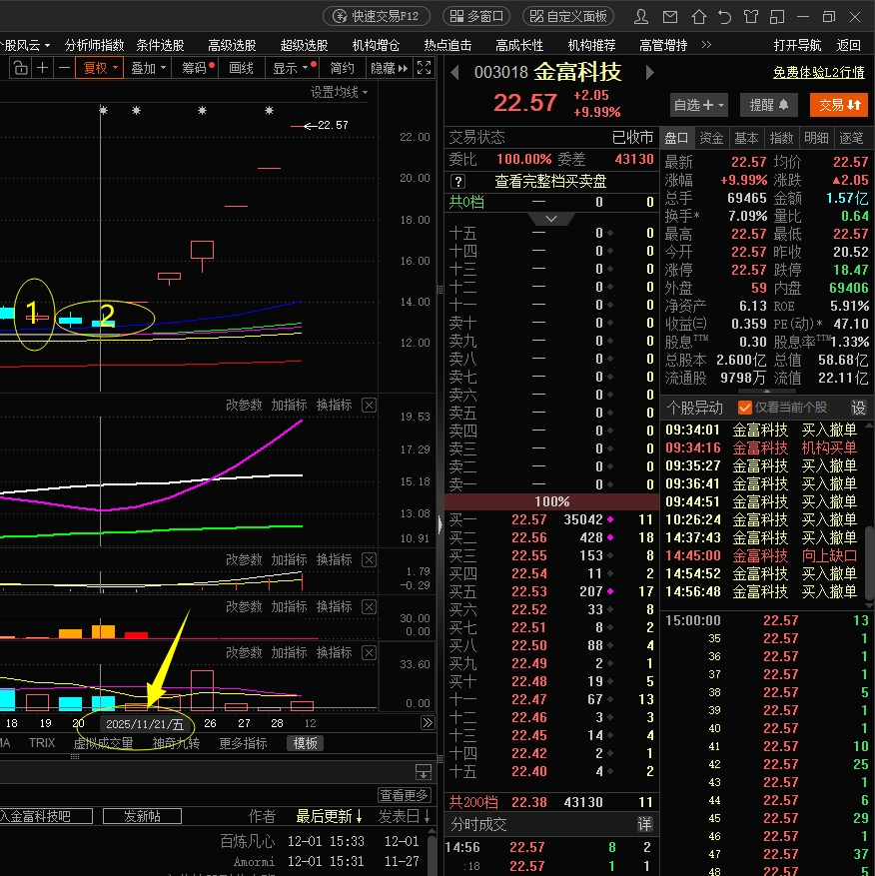The image size is (875, 876).
Task: Go to next stock with right arrow
Action: (x=650, y=73)
